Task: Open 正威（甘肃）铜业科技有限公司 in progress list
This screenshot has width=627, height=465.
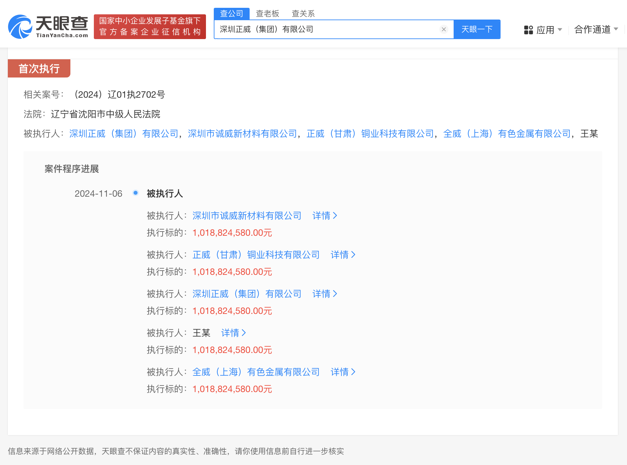Action: 256,255
